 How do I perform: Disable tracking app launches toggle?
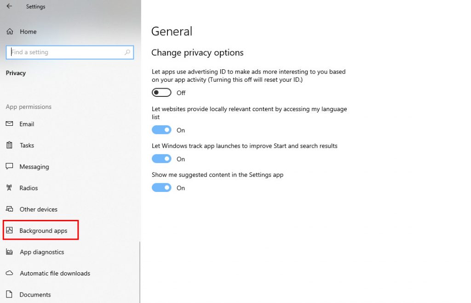click(161, 159)
